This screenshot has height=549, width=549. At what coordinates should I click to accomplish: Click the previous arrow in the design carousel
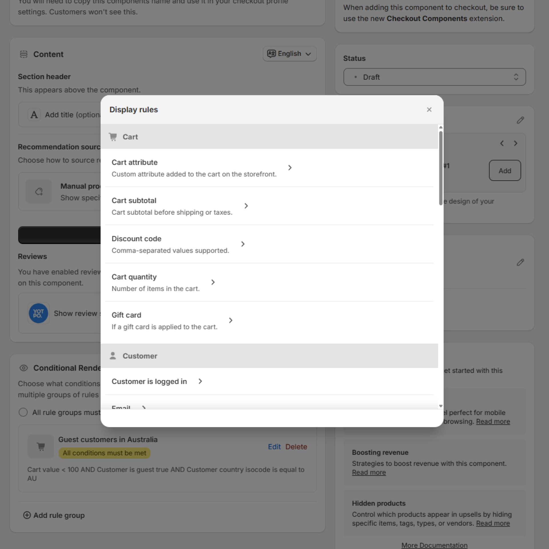[502, 143]
